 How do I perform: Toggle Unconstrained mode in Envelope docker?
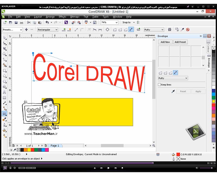175,73
